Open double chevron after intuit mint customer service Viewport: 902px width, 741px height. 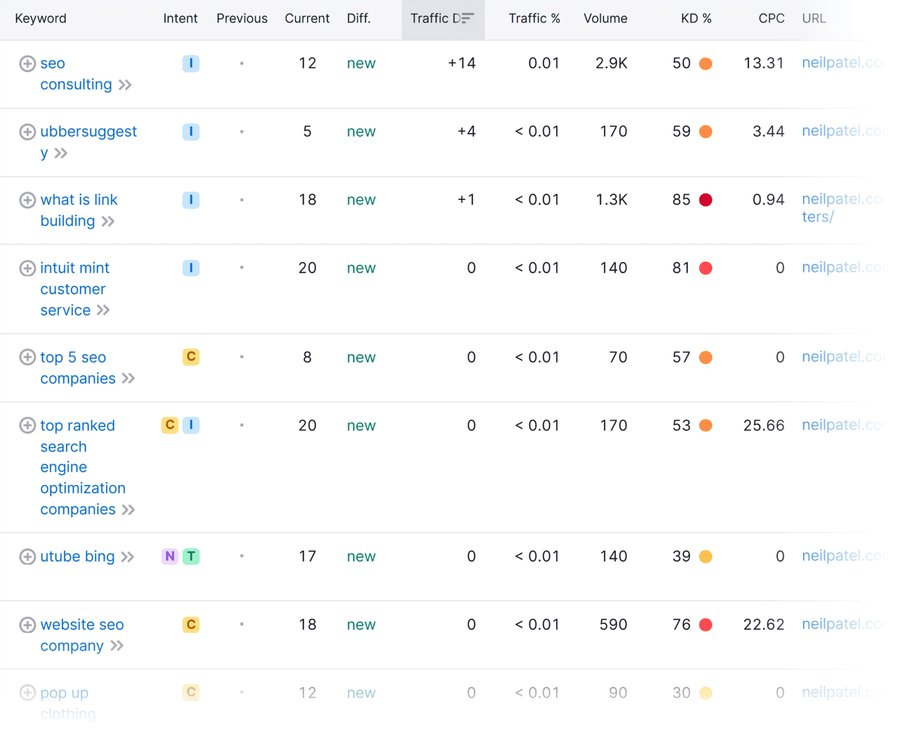[x=103, y=310]
